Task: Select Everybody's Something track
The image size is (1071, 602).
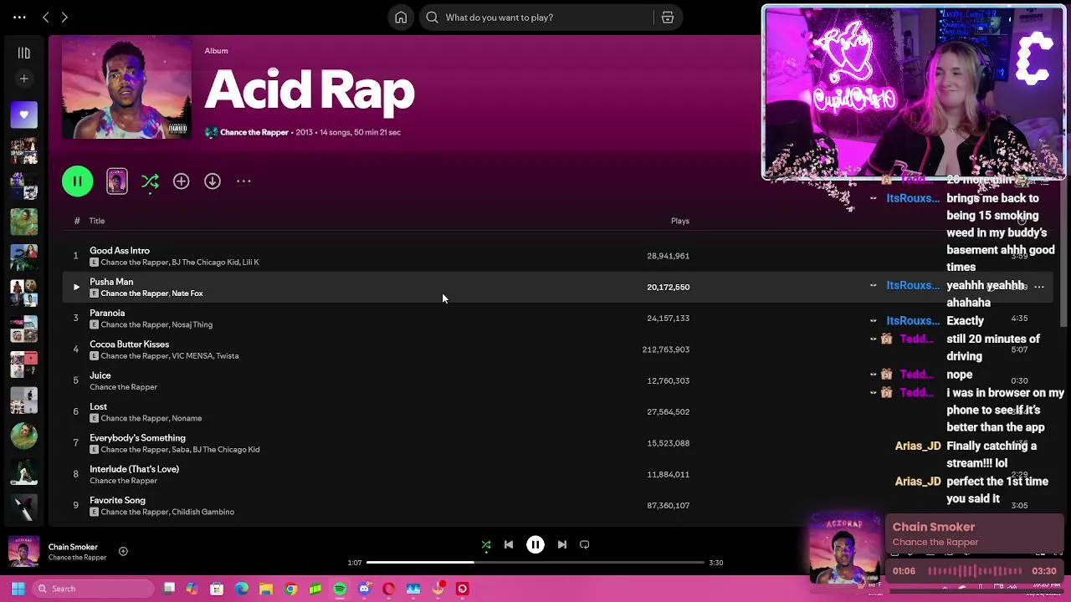Action: click(x=137, y=438)
